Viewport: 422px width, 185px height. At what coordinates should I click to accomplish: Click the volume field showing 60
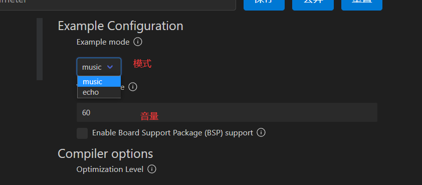click(x=227, y=112)
